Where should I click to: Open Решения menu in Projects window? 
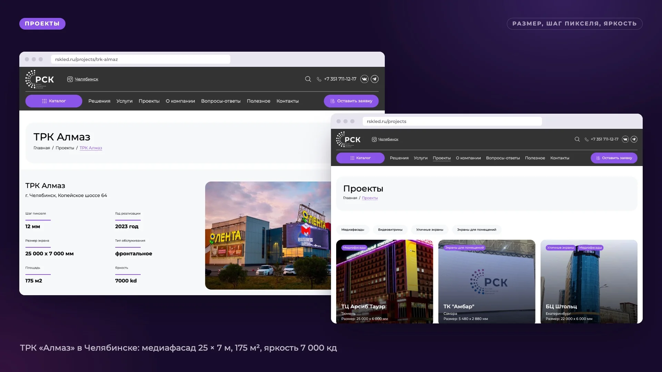click(x=399, y=158)
